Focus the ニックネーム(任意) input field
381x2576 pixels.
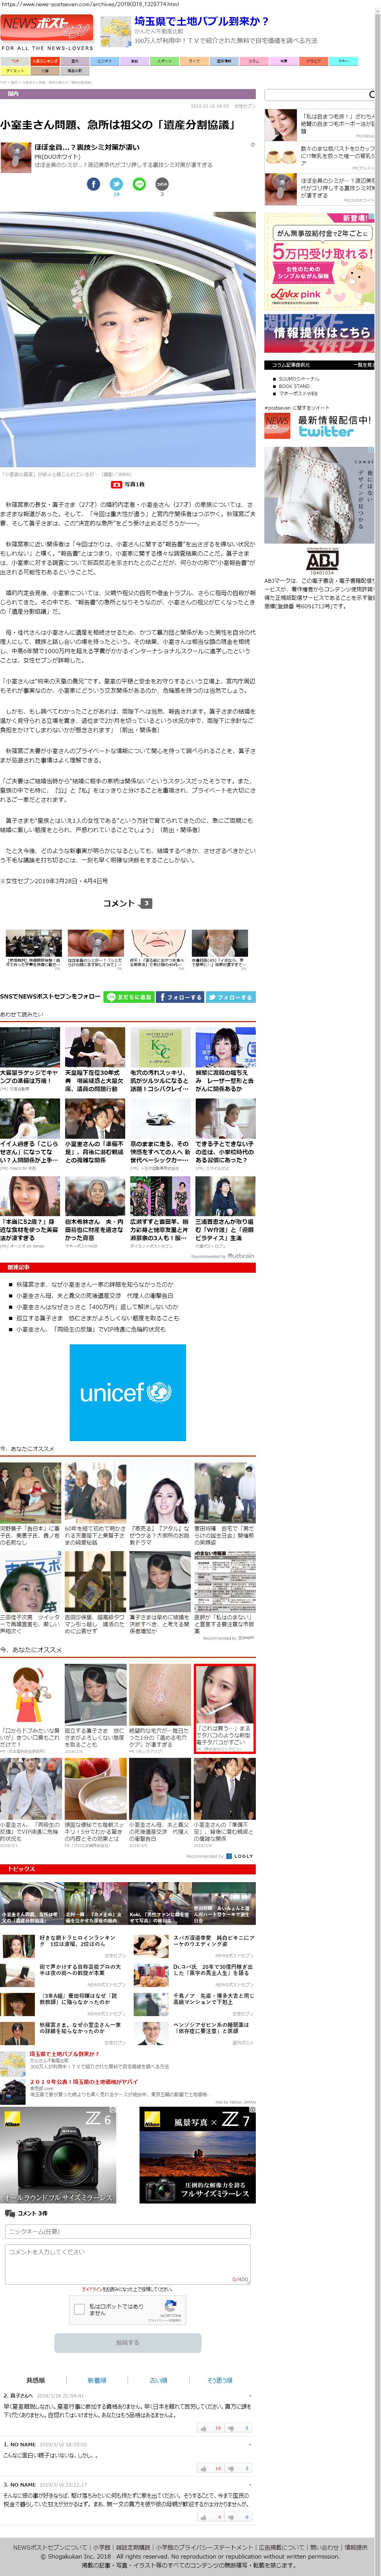127,2231
